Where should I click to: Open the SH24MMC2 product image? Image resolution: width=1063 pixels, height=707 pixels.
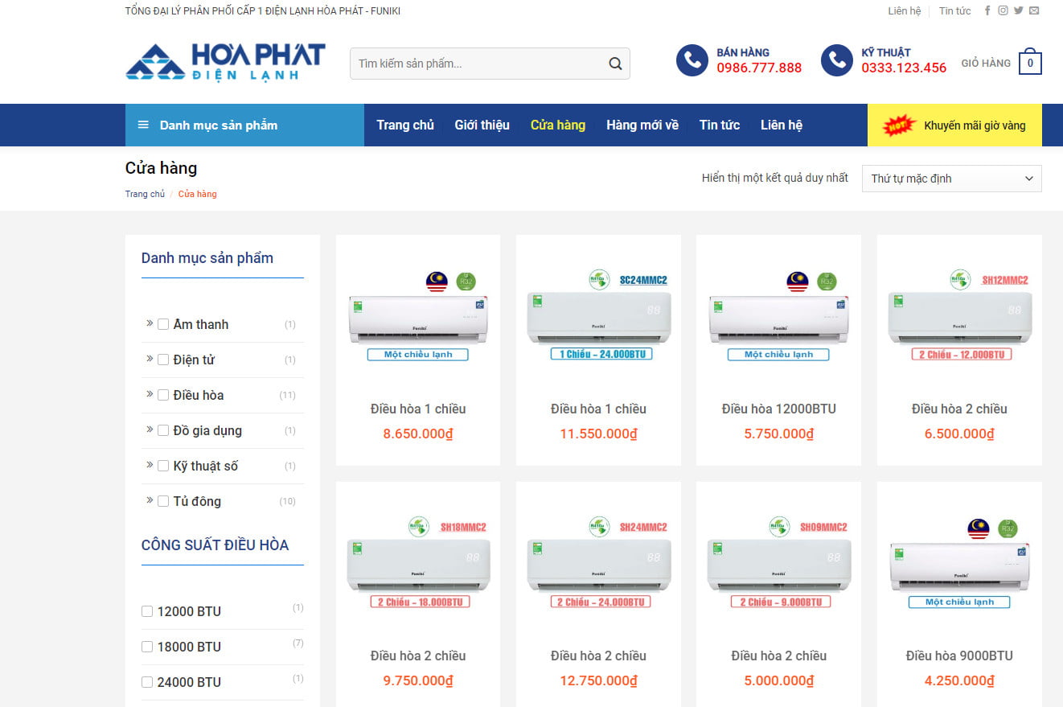point(598,564)
